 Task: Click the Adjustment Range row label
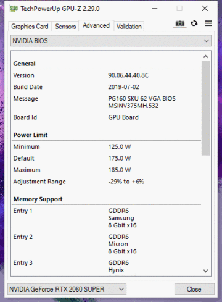tap(39, 182)
